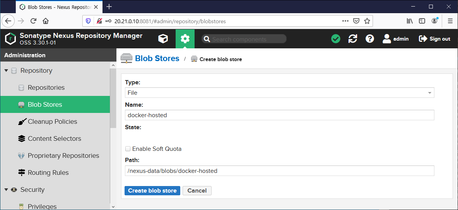
Task: Click the sidebar scrollbar up arrow
Action: pos(113,65)
